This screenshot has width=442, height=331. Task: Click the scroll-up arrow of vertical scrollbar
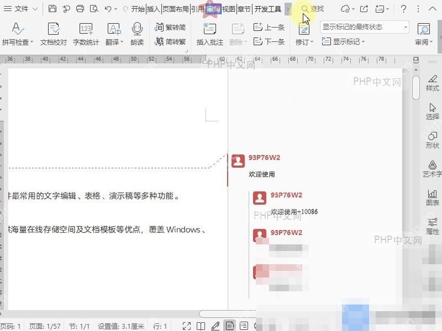click(416, 70)
